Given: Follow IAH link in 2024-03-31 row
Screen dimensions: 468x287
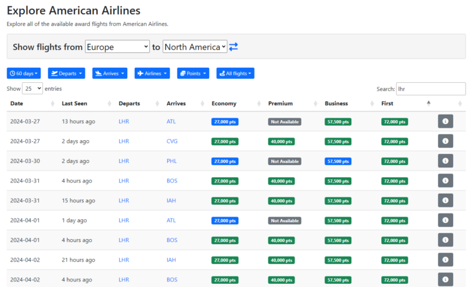Looking at the screenshot, I should (171, 200).
